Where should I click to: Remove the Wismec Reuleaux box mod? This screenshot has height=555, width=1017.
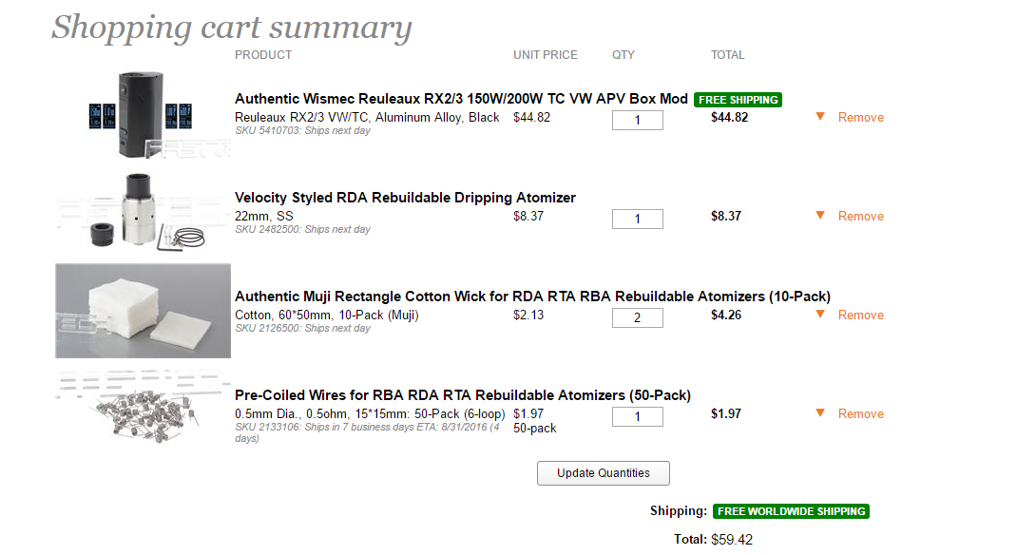861,117
